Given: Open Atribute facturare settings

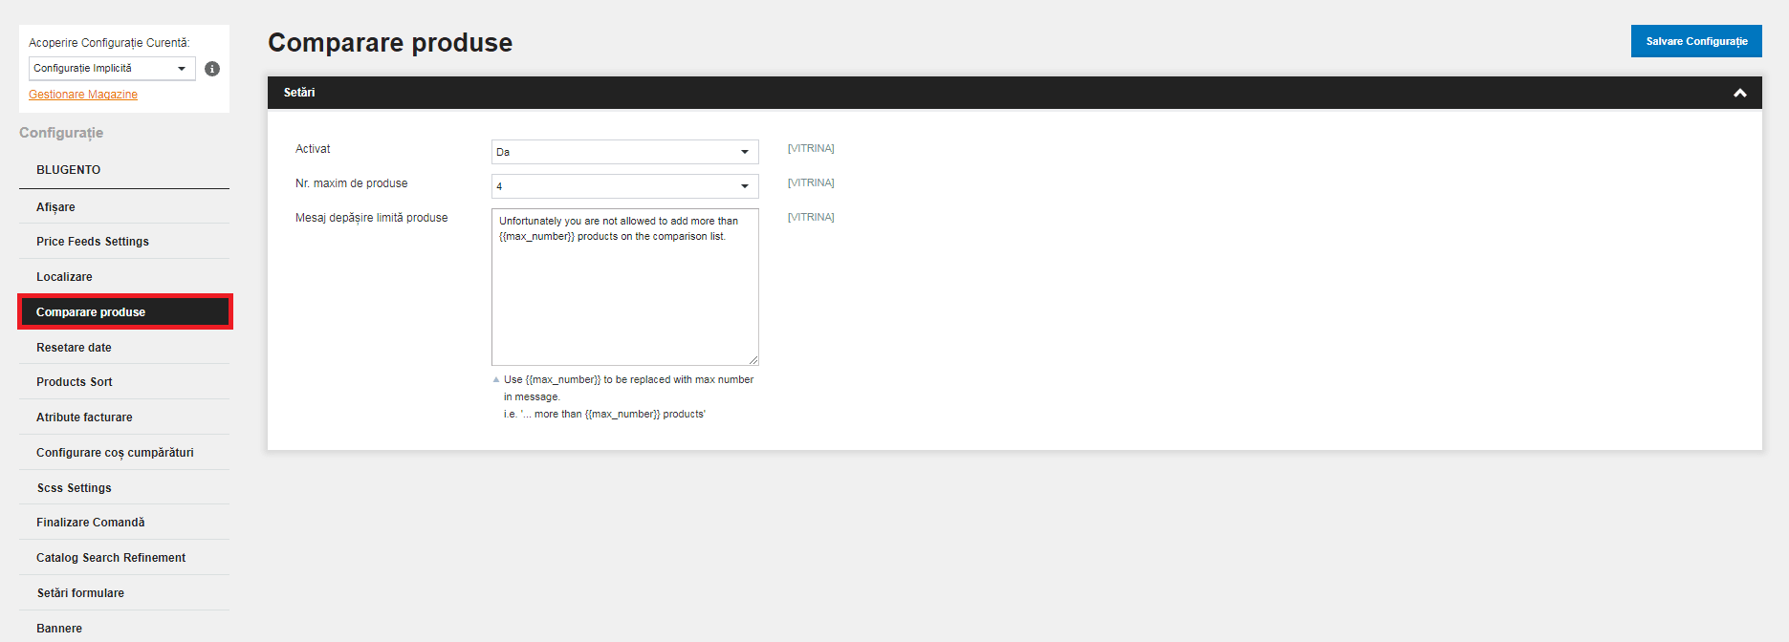Looking at the screenshot, I should [124, 417].
